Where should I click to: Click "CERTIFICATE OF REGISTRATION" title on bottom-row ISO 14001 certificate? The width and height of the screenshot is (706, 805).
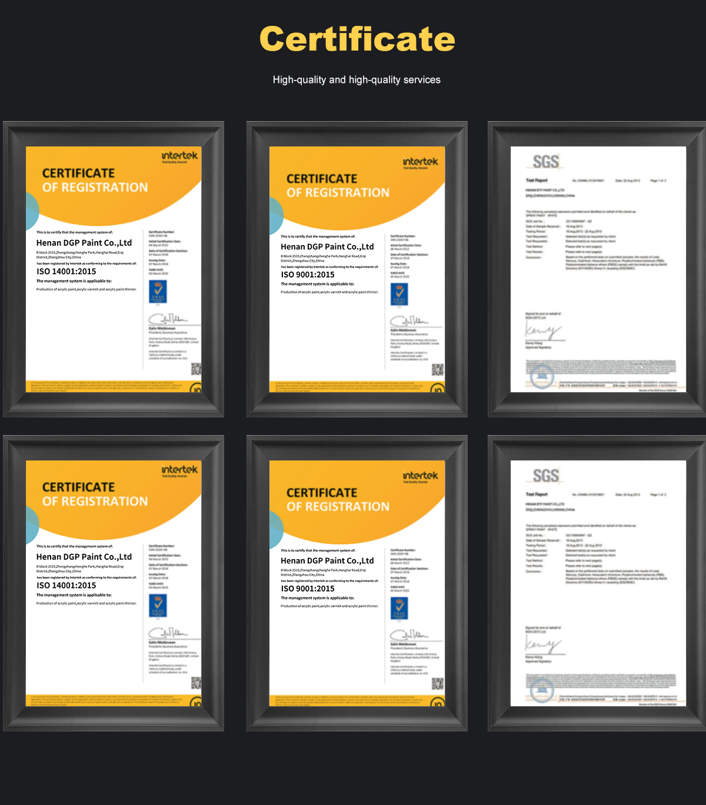click(x=95, y=495)
